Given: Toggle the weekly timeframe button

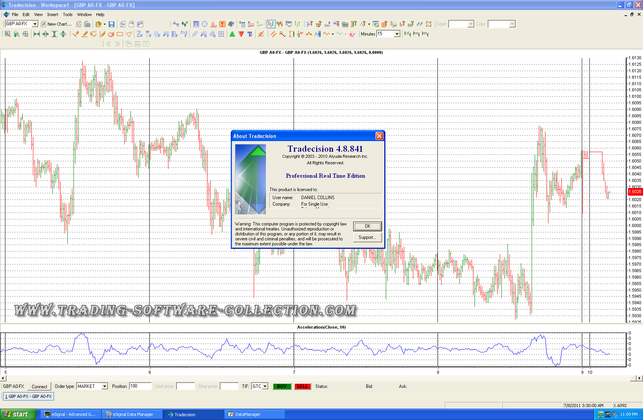Looking at the screenshot, I should 416,34.
